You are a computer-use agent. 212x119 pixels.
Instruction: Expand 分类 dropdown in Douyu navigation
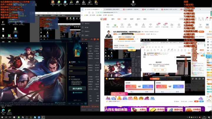pyautogui.click(x=125, y=19)
